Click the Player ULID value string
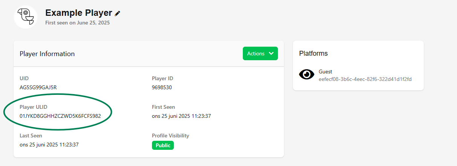457x166 pixels. click(60, 116)
